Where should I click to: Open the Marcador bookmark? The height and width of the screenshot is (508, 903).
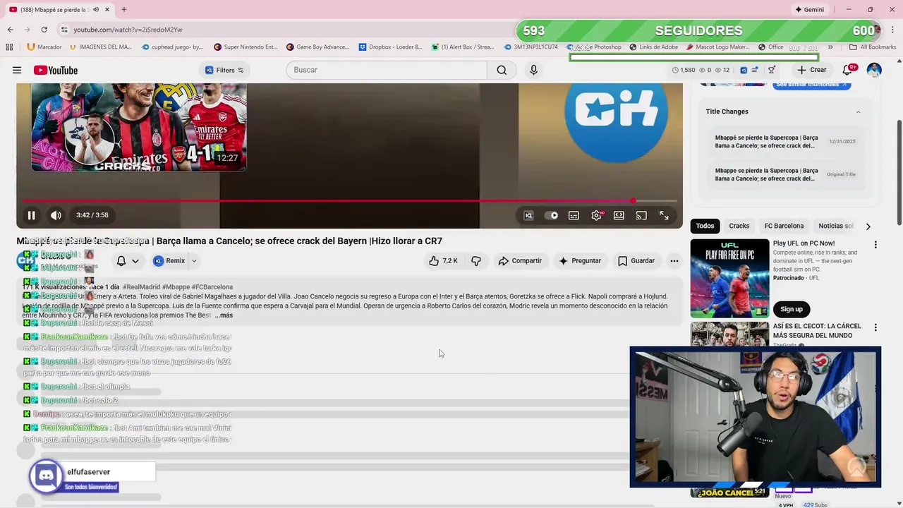point(44,47)
